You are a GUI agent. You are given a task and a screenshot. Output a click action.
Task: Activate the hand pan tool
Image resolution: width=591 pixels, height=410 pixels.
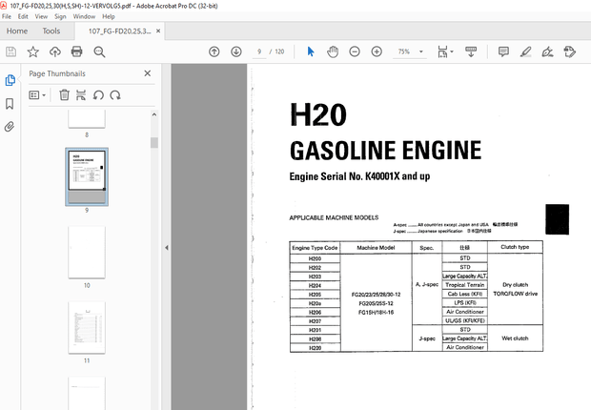[x=333, y=51]
